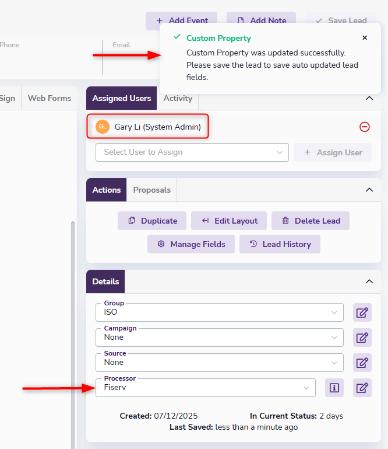Click the GL user avatar
The image size is (388, 449).
[103, 127]
